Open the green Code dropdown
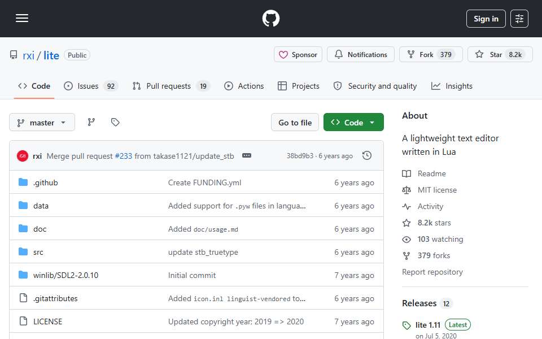Image resolution: width=542 pixels, height=339 pixels. 353,122
